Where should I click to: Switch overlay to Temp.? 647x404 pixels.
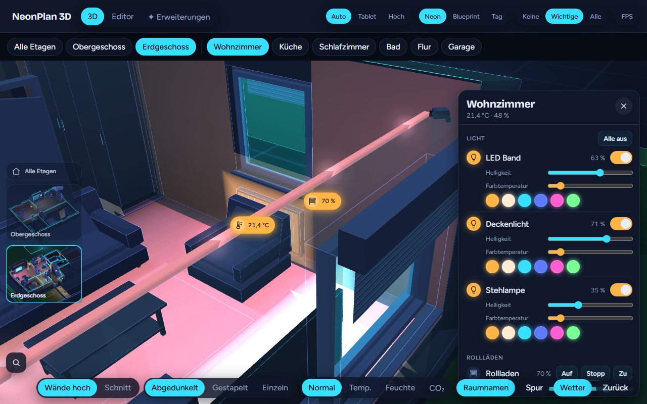tap(360, 388)
